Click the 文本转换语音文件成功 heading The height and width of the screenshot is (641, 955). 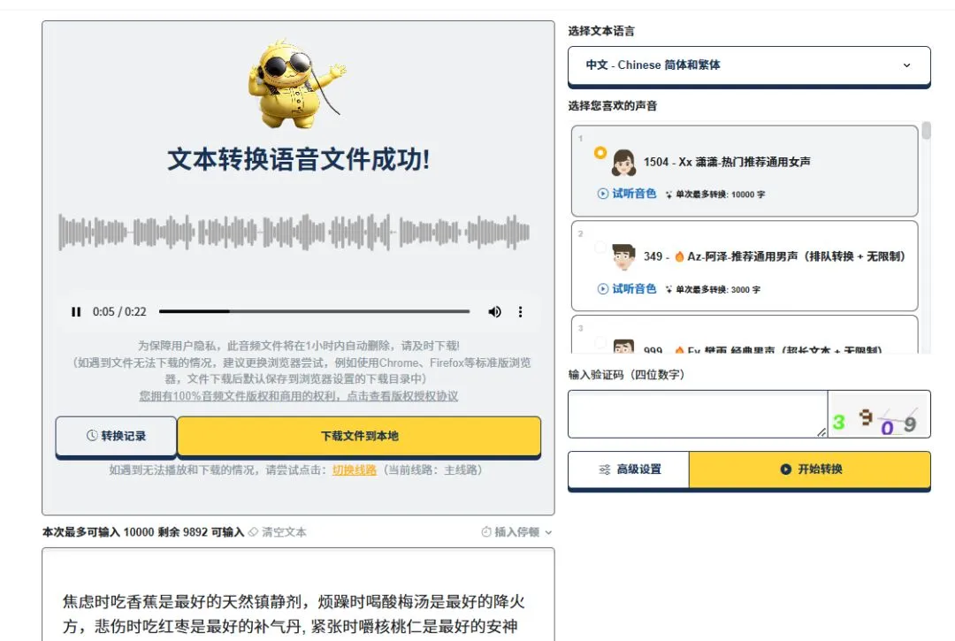pyautogui.click(x=299, y=159)
